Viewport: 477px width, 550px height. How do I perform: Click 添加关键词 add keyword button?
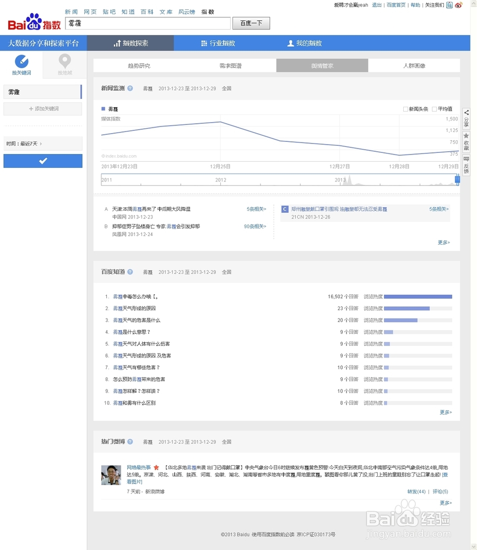[x=43, y=109]
